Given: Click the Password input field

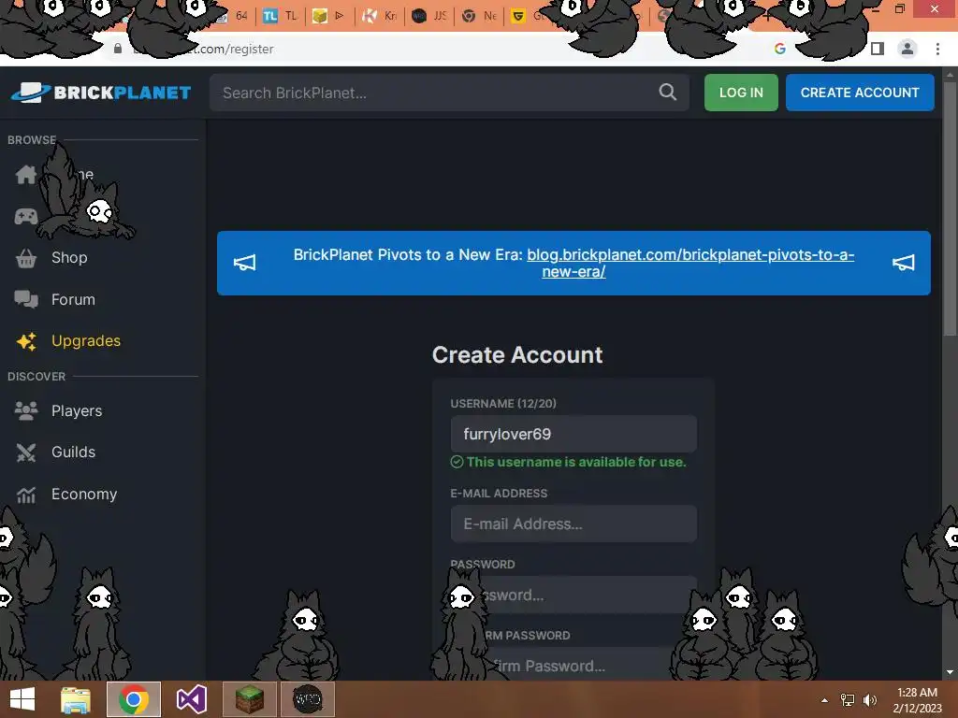Looking at the screenshot, I should (x=573, y=595).
